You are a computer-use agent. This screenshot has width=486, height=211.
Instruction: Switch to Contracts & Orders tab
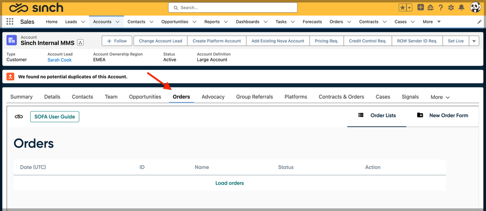(x=341, y=97)
